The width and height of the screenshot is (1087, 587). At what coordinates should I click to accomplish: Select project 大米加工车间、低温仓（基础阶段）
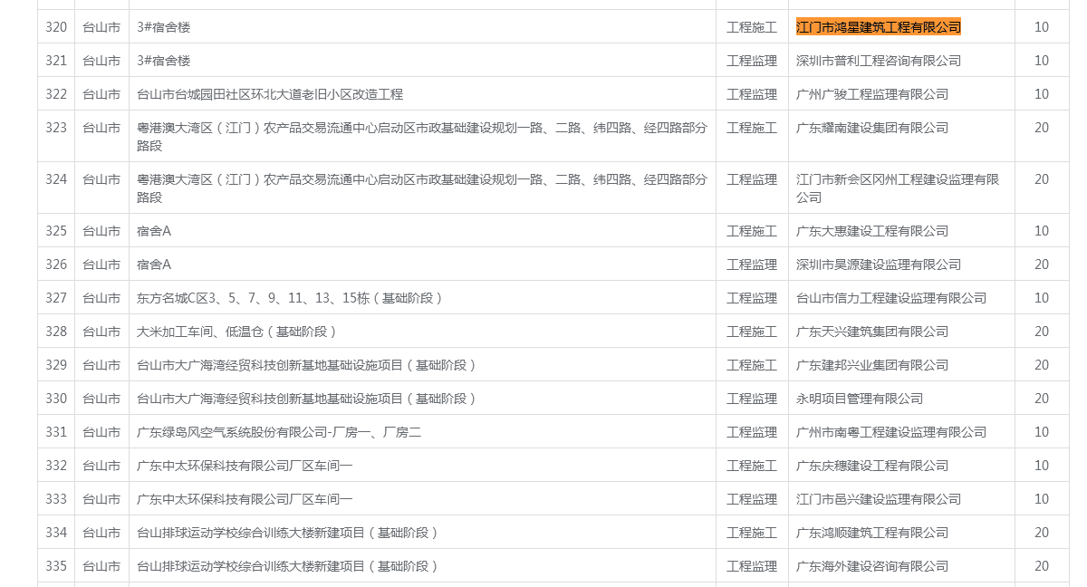(237, 332)
